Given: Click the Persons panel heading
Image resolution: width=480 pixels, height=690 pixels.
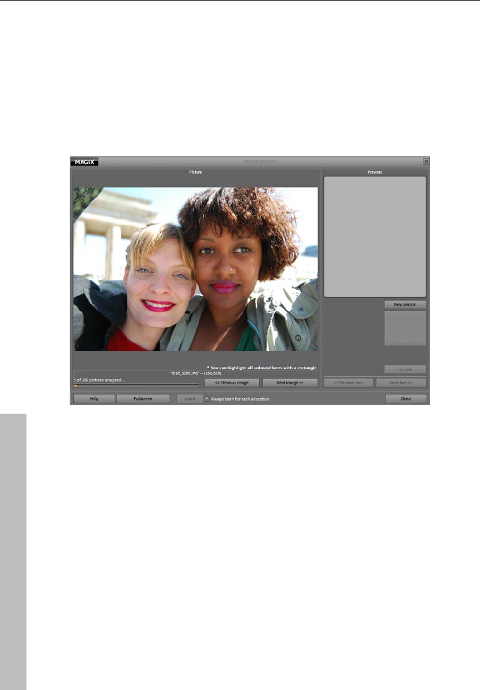Looking at the screenshot, I should 375,172.
